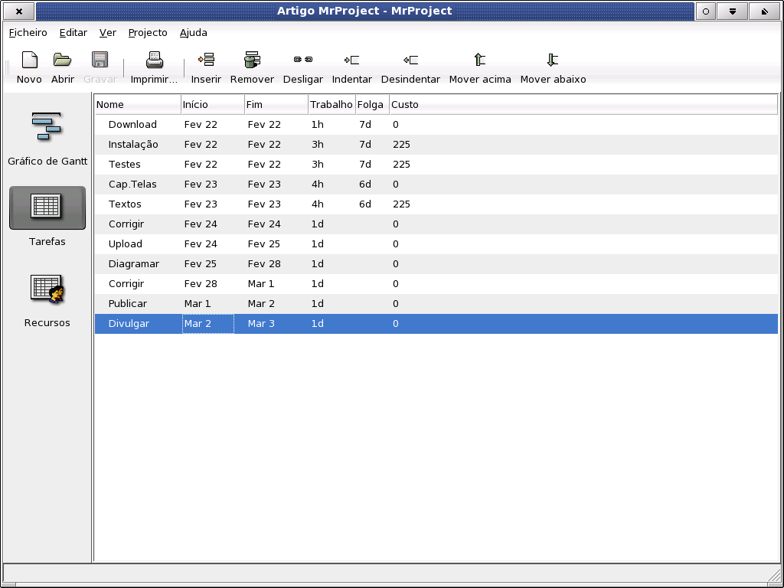
Task: Click the Folga column header
Action: [372, 104]
